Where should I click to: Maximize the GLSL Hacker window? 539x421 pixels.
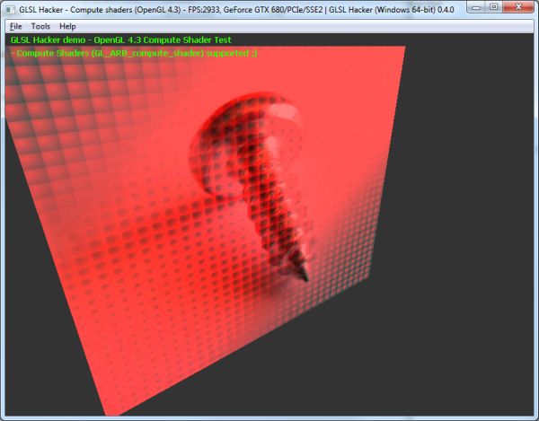coord(494,6)
